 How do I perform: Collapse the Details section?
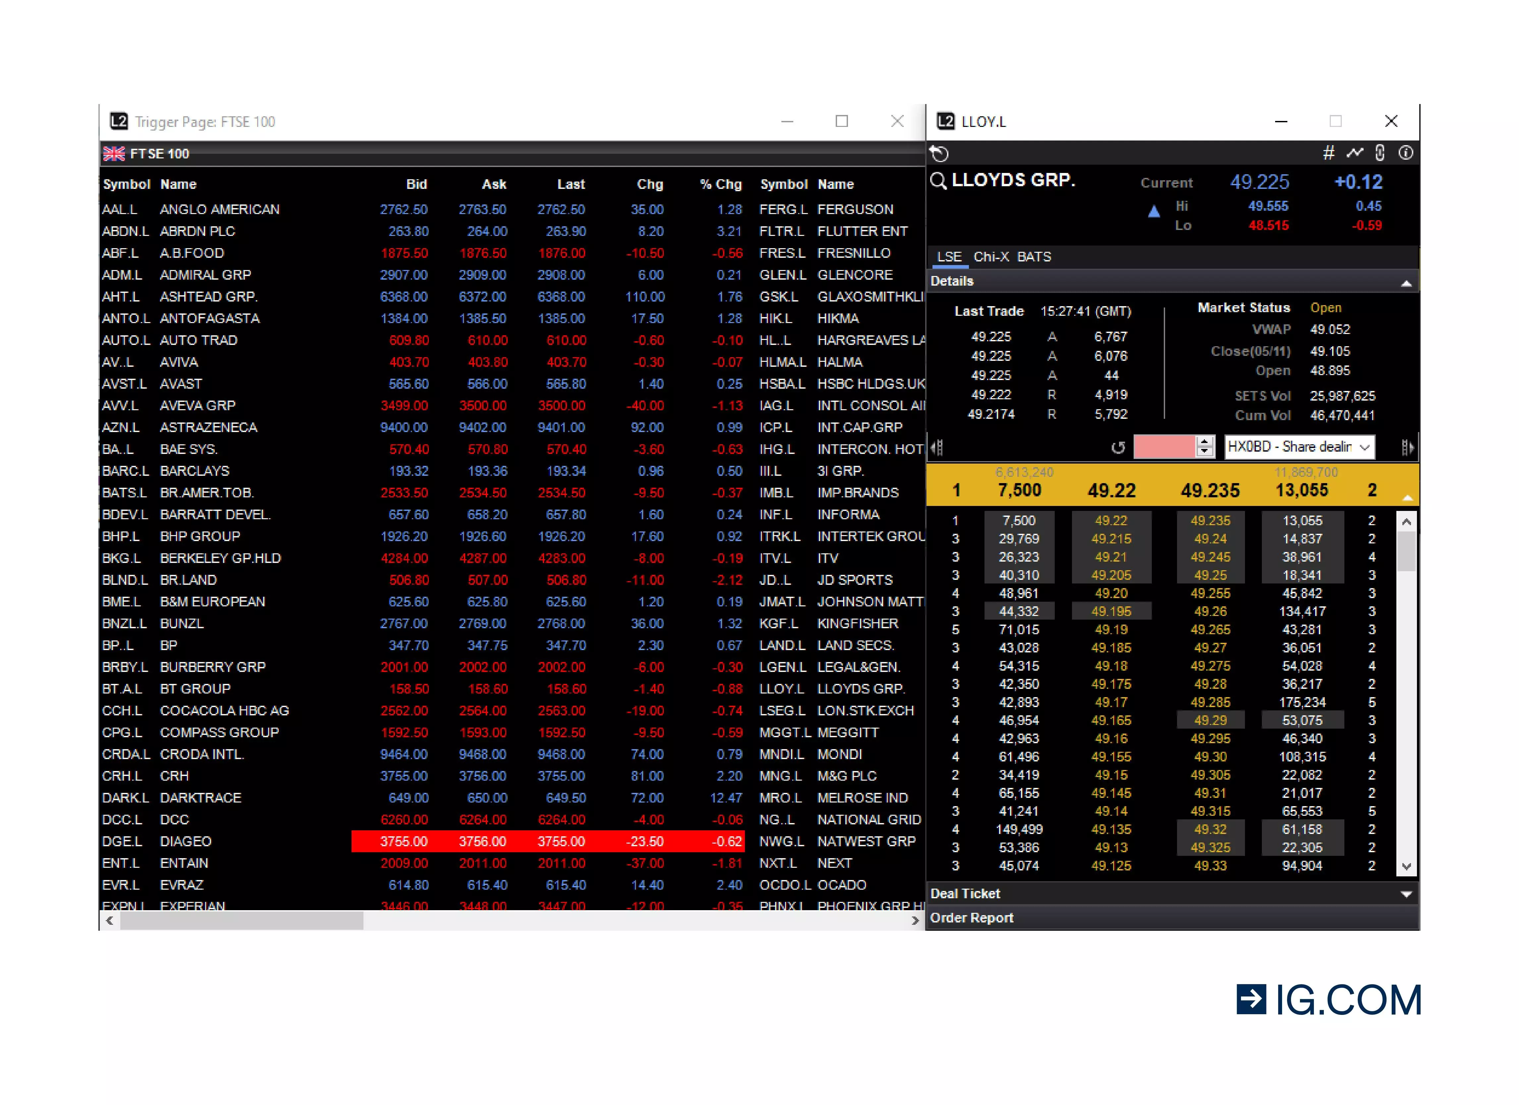1406,283
